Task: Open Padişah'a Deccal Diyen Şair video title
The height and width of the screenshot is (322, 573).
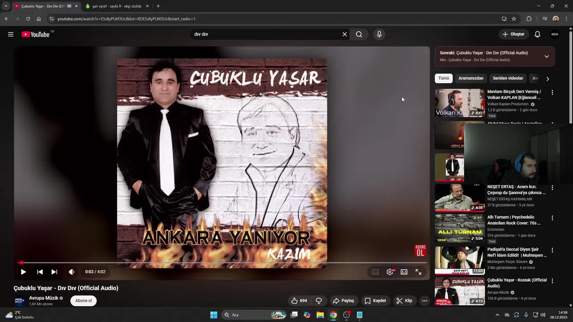Action: pyautogui.click(x=517, y=252)
